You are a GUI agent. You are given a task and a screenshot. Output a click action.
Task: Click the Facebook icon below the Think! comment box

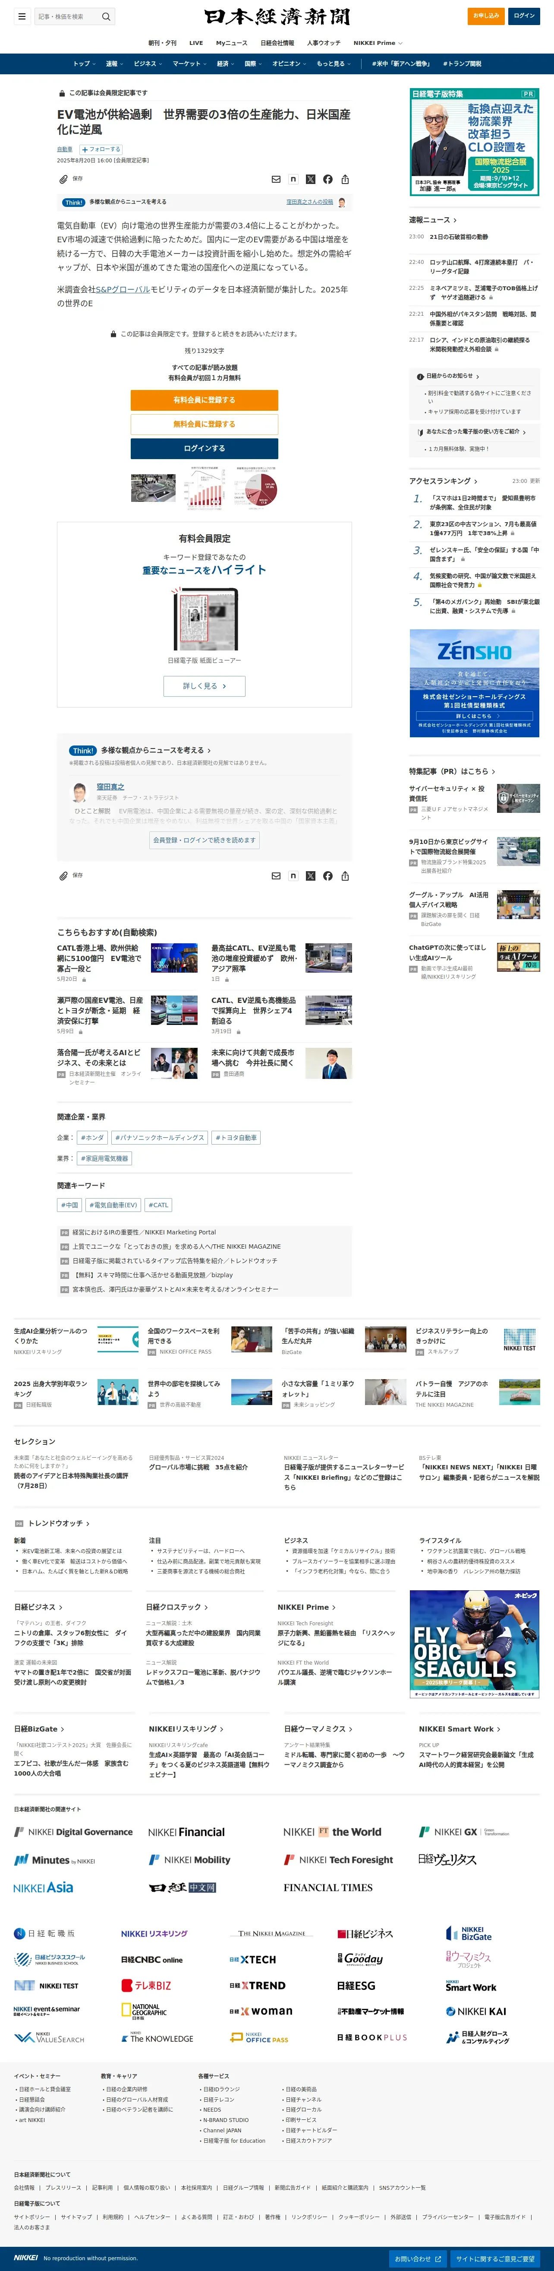tap(327, 875)
